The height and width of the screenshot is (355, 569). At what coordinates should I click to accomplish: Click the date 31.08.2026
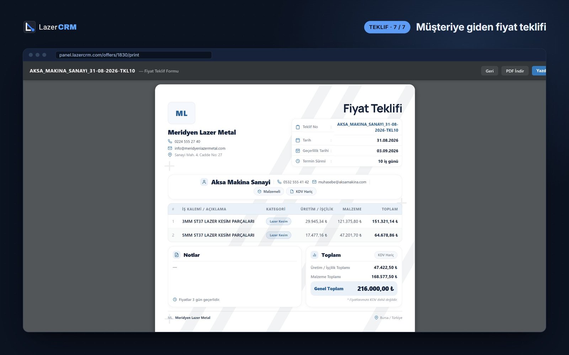(x=387, y=140)
